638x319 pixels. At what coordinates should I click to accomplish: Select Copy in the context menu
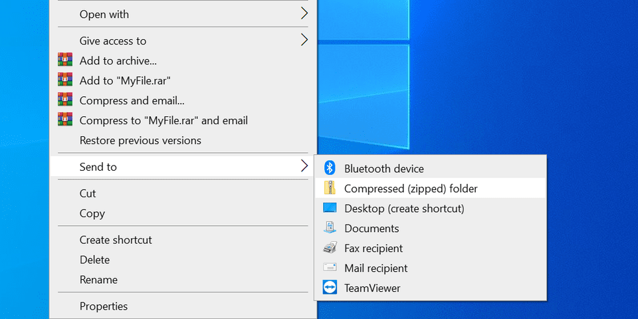point(92,213)
